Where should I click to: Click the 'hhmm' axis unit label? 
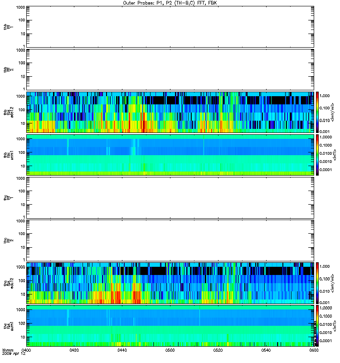[x=8, y=350]
